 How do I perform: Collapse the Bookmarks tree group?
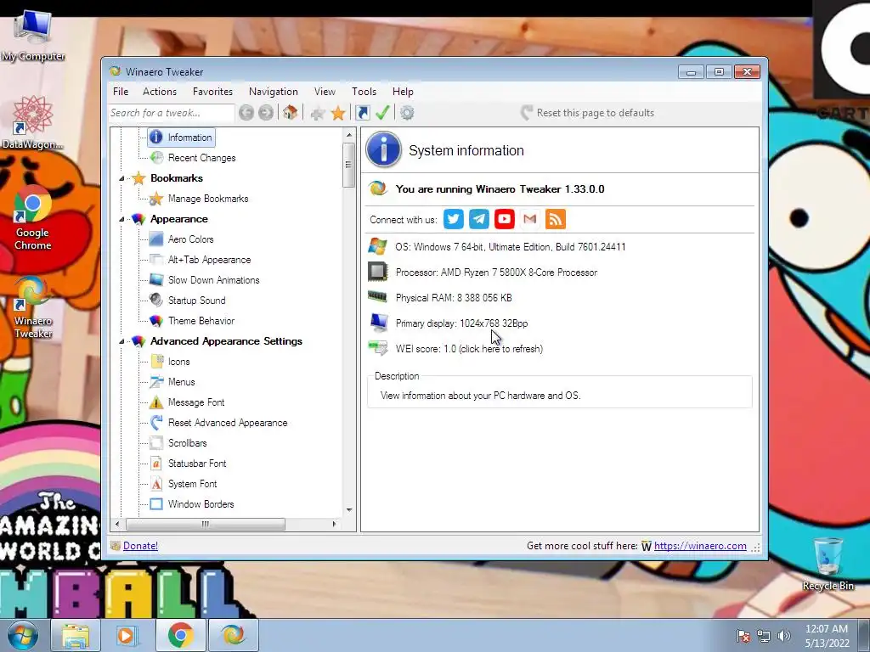[121, 178]
